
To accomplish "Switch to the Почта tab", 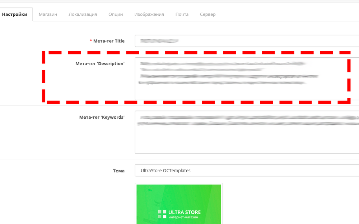I will point(182,14).
